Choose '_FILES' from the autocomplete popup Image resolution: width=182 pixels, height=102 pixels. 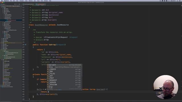(x=65, y=74)
